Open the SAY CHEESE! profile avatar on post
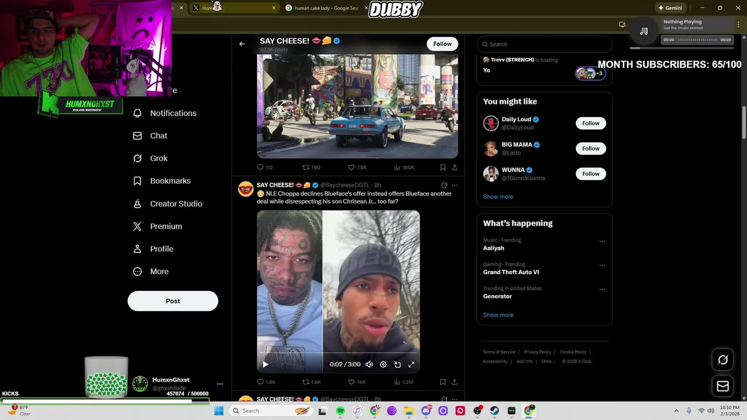Screen dimensions: 747x420 point(246,189)
